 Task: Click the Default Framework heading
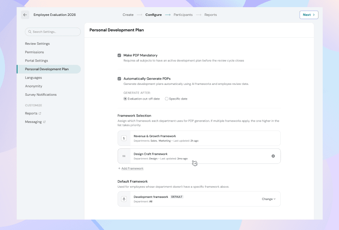pyautogui.click(x=133, y=181)
